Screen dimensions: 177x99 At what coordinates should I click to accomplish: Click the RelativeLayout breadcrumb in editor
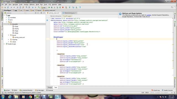click(56, 16)
